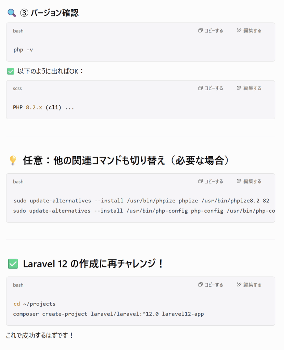This screenshot has width=284, height=350.
Task: Click edit pencil icon in php -v block
Action: 239,30
